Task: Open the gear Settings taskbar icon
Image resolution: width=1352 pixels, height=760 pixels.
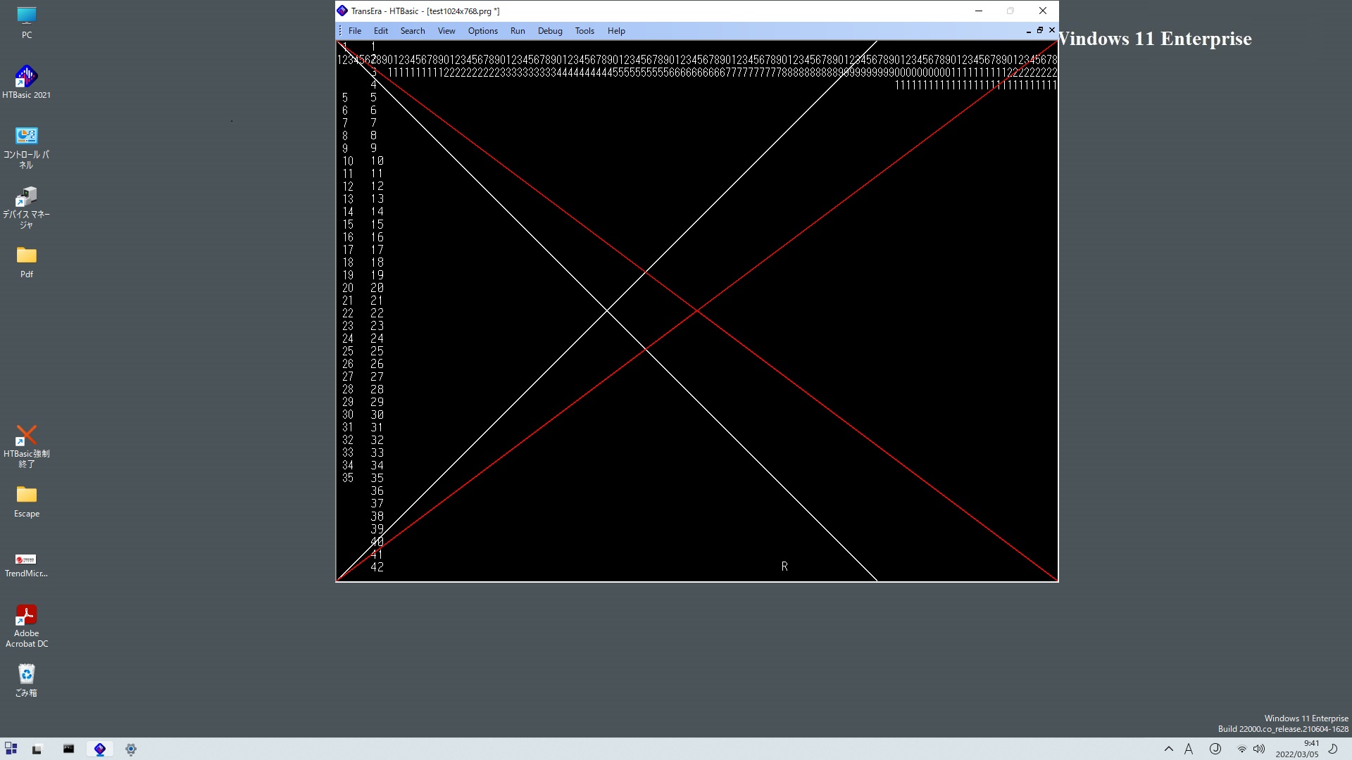Action: 131,749
